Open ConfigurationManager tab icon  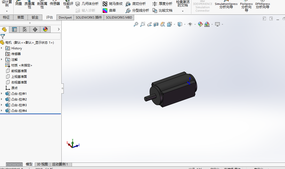tap(25, 29)
